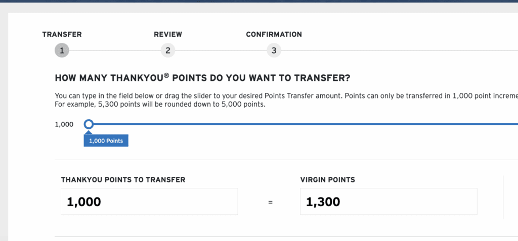Click the equals sign between fields

point(270,202)
